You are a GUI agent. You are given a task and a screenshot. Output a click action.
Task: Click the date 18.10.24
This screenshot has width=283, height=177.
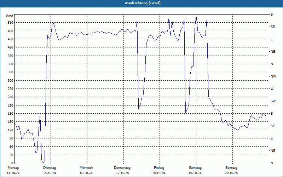158,173
